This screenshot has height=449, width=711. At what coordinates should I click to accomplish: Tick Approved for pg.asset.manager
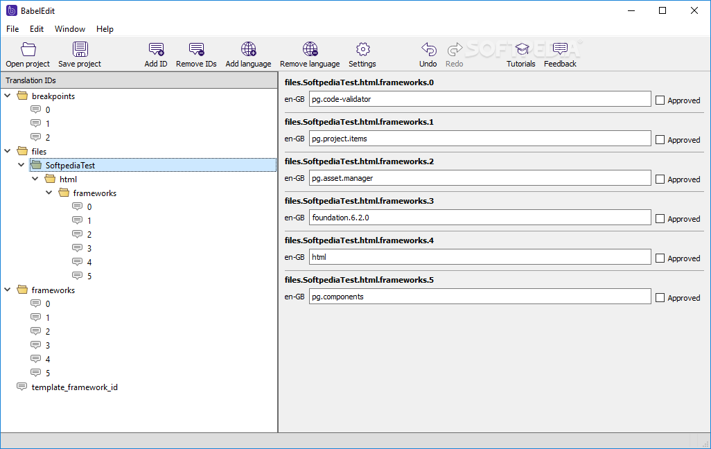click(x=660, y=179)
